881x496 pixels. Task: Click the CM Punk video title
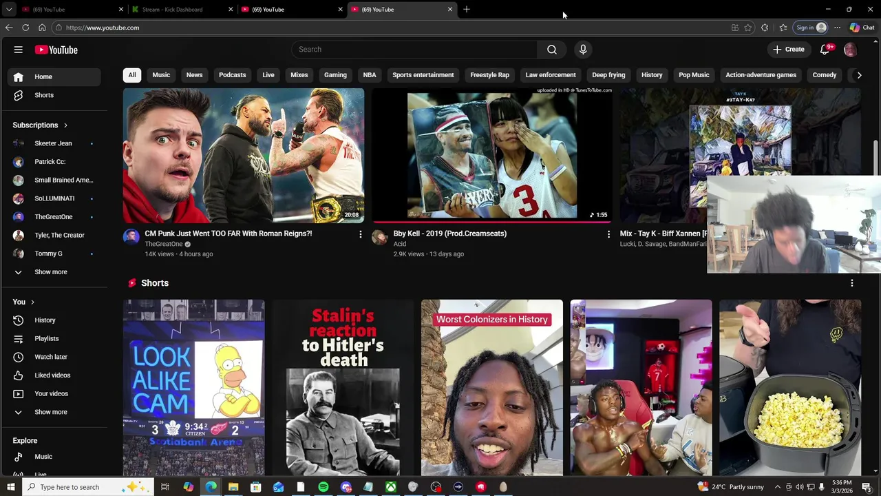229,234
